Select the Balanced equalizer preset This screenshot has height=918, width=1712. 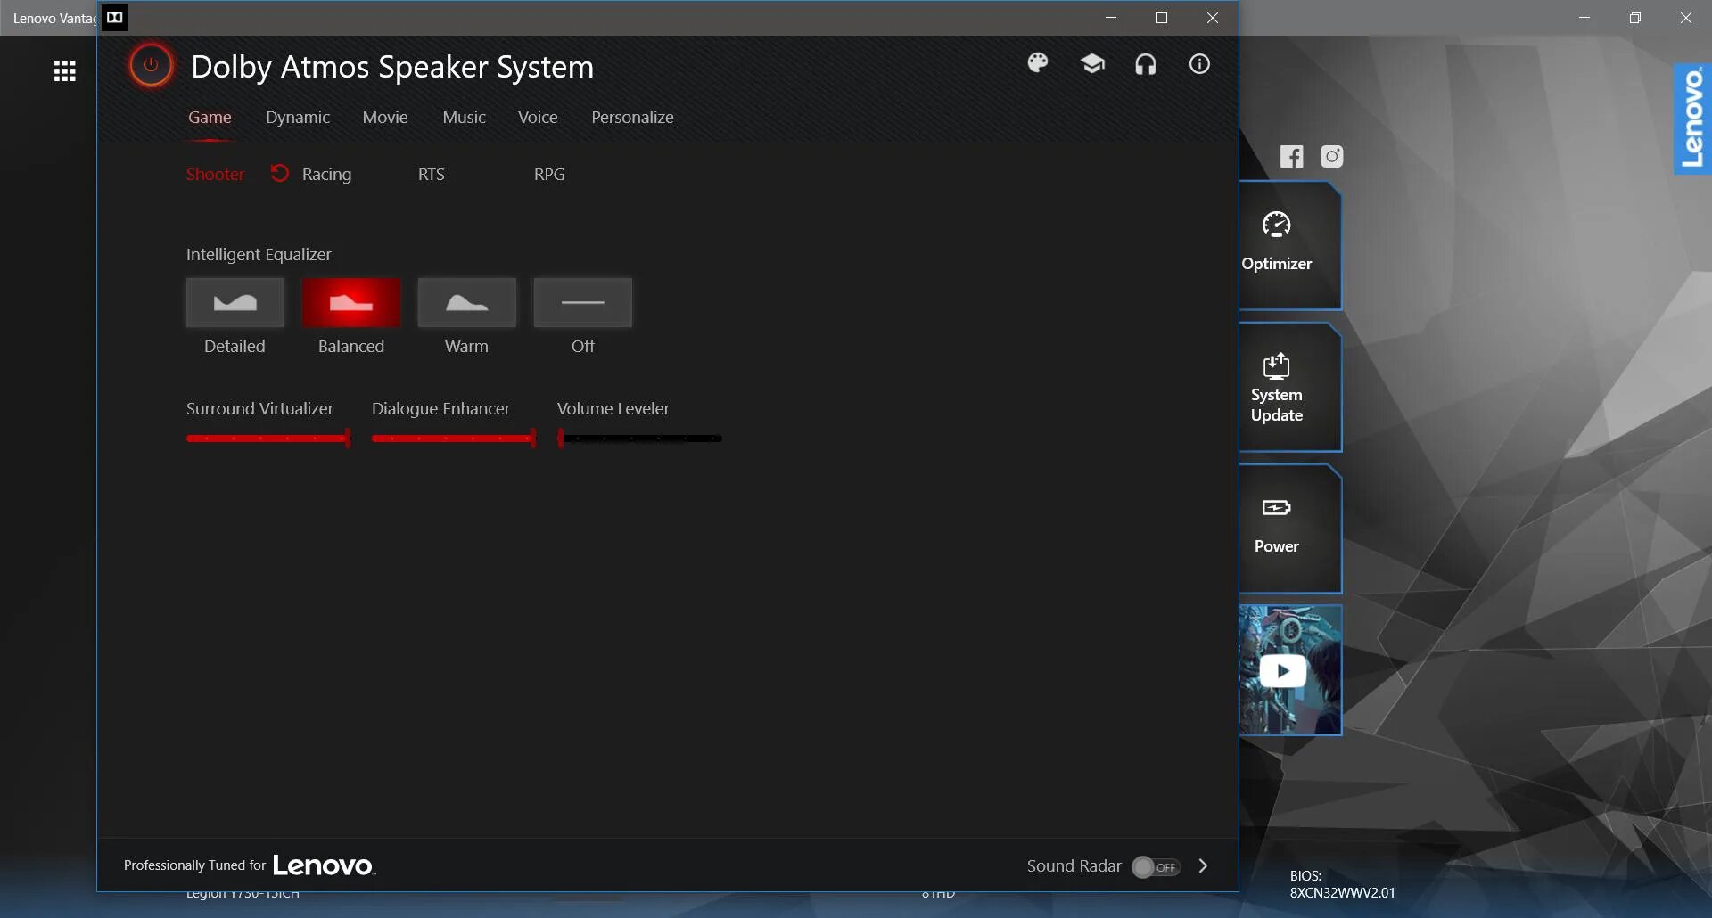click(x=351, y=302)
